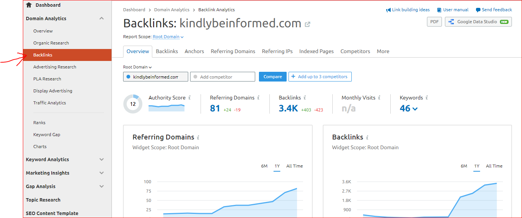Switch to the Referring IPs tab
522x218 pixels.
tap(277, 51)
